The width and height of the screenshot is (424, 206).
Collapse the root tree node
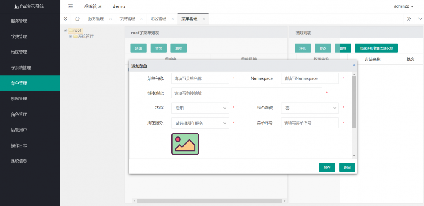tap(65, 30)
